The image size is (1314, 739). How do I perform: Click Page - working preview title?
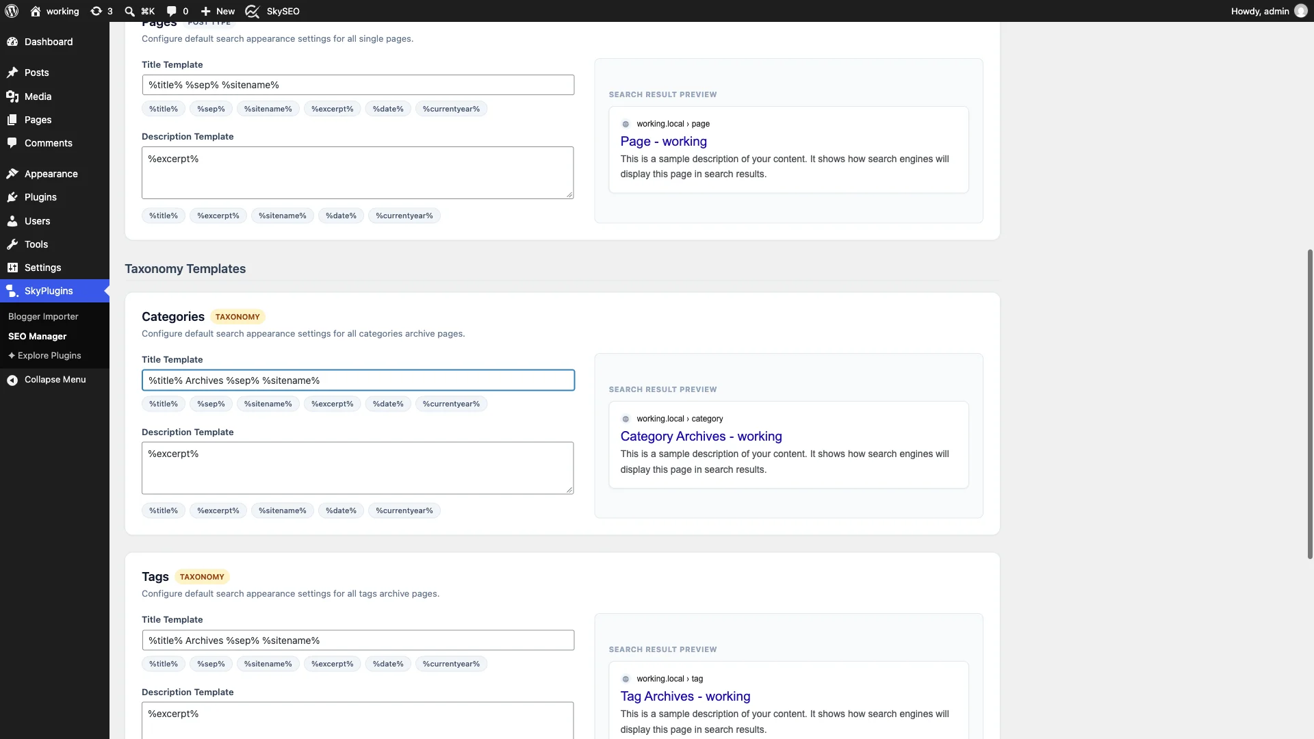[x=663, y=142]
